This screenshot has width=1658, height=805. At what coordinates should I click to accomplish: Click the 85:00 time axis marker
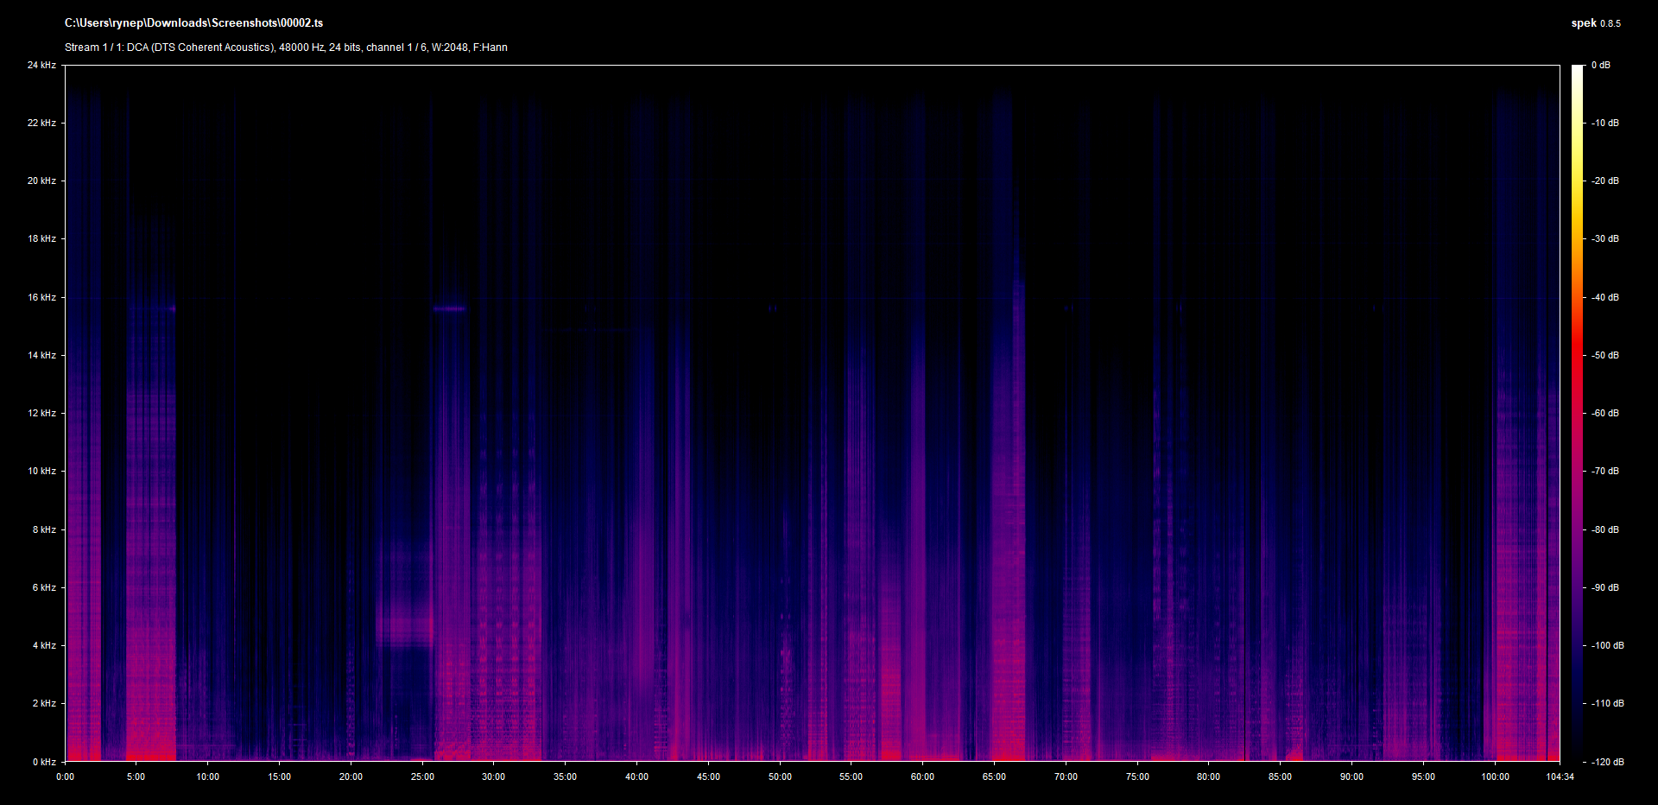(1280, 776)
